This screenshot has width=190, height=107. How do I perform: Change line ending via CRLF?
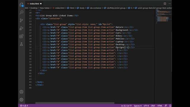pyautogui.click(x=153, y=106)
